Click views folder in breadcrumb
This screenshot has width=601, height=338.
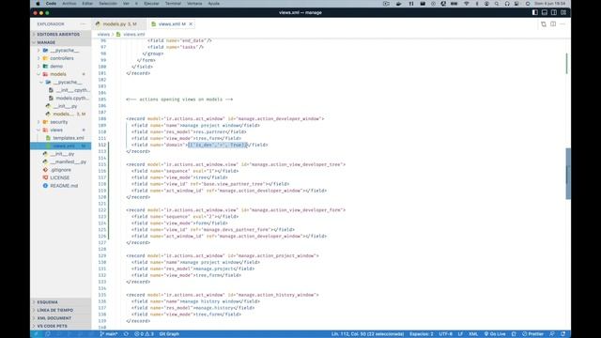[x=103, y=35]
